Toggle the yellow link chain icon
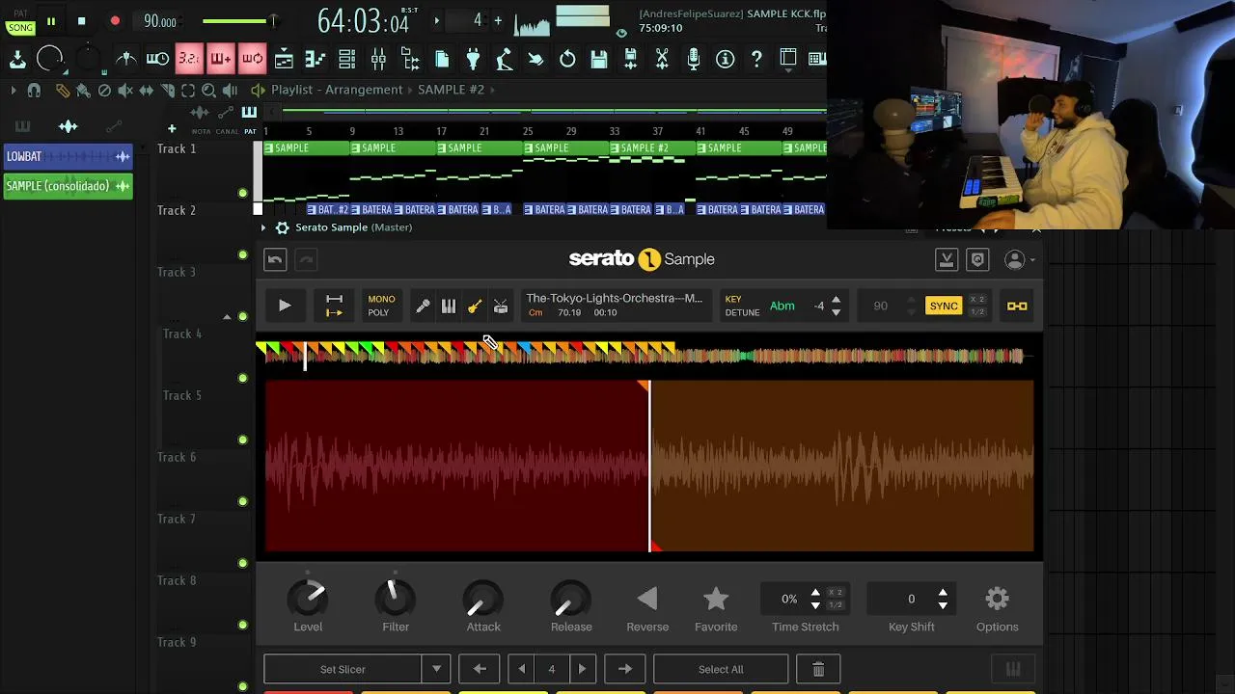 (1017, 307)
